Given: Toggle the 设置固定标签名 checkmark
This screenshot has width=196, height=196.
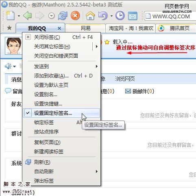Looking at the screenshot, I should tap(28, 113).
